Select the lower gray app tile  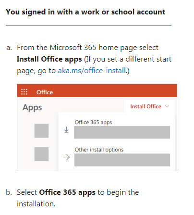(x=41, y=154)
